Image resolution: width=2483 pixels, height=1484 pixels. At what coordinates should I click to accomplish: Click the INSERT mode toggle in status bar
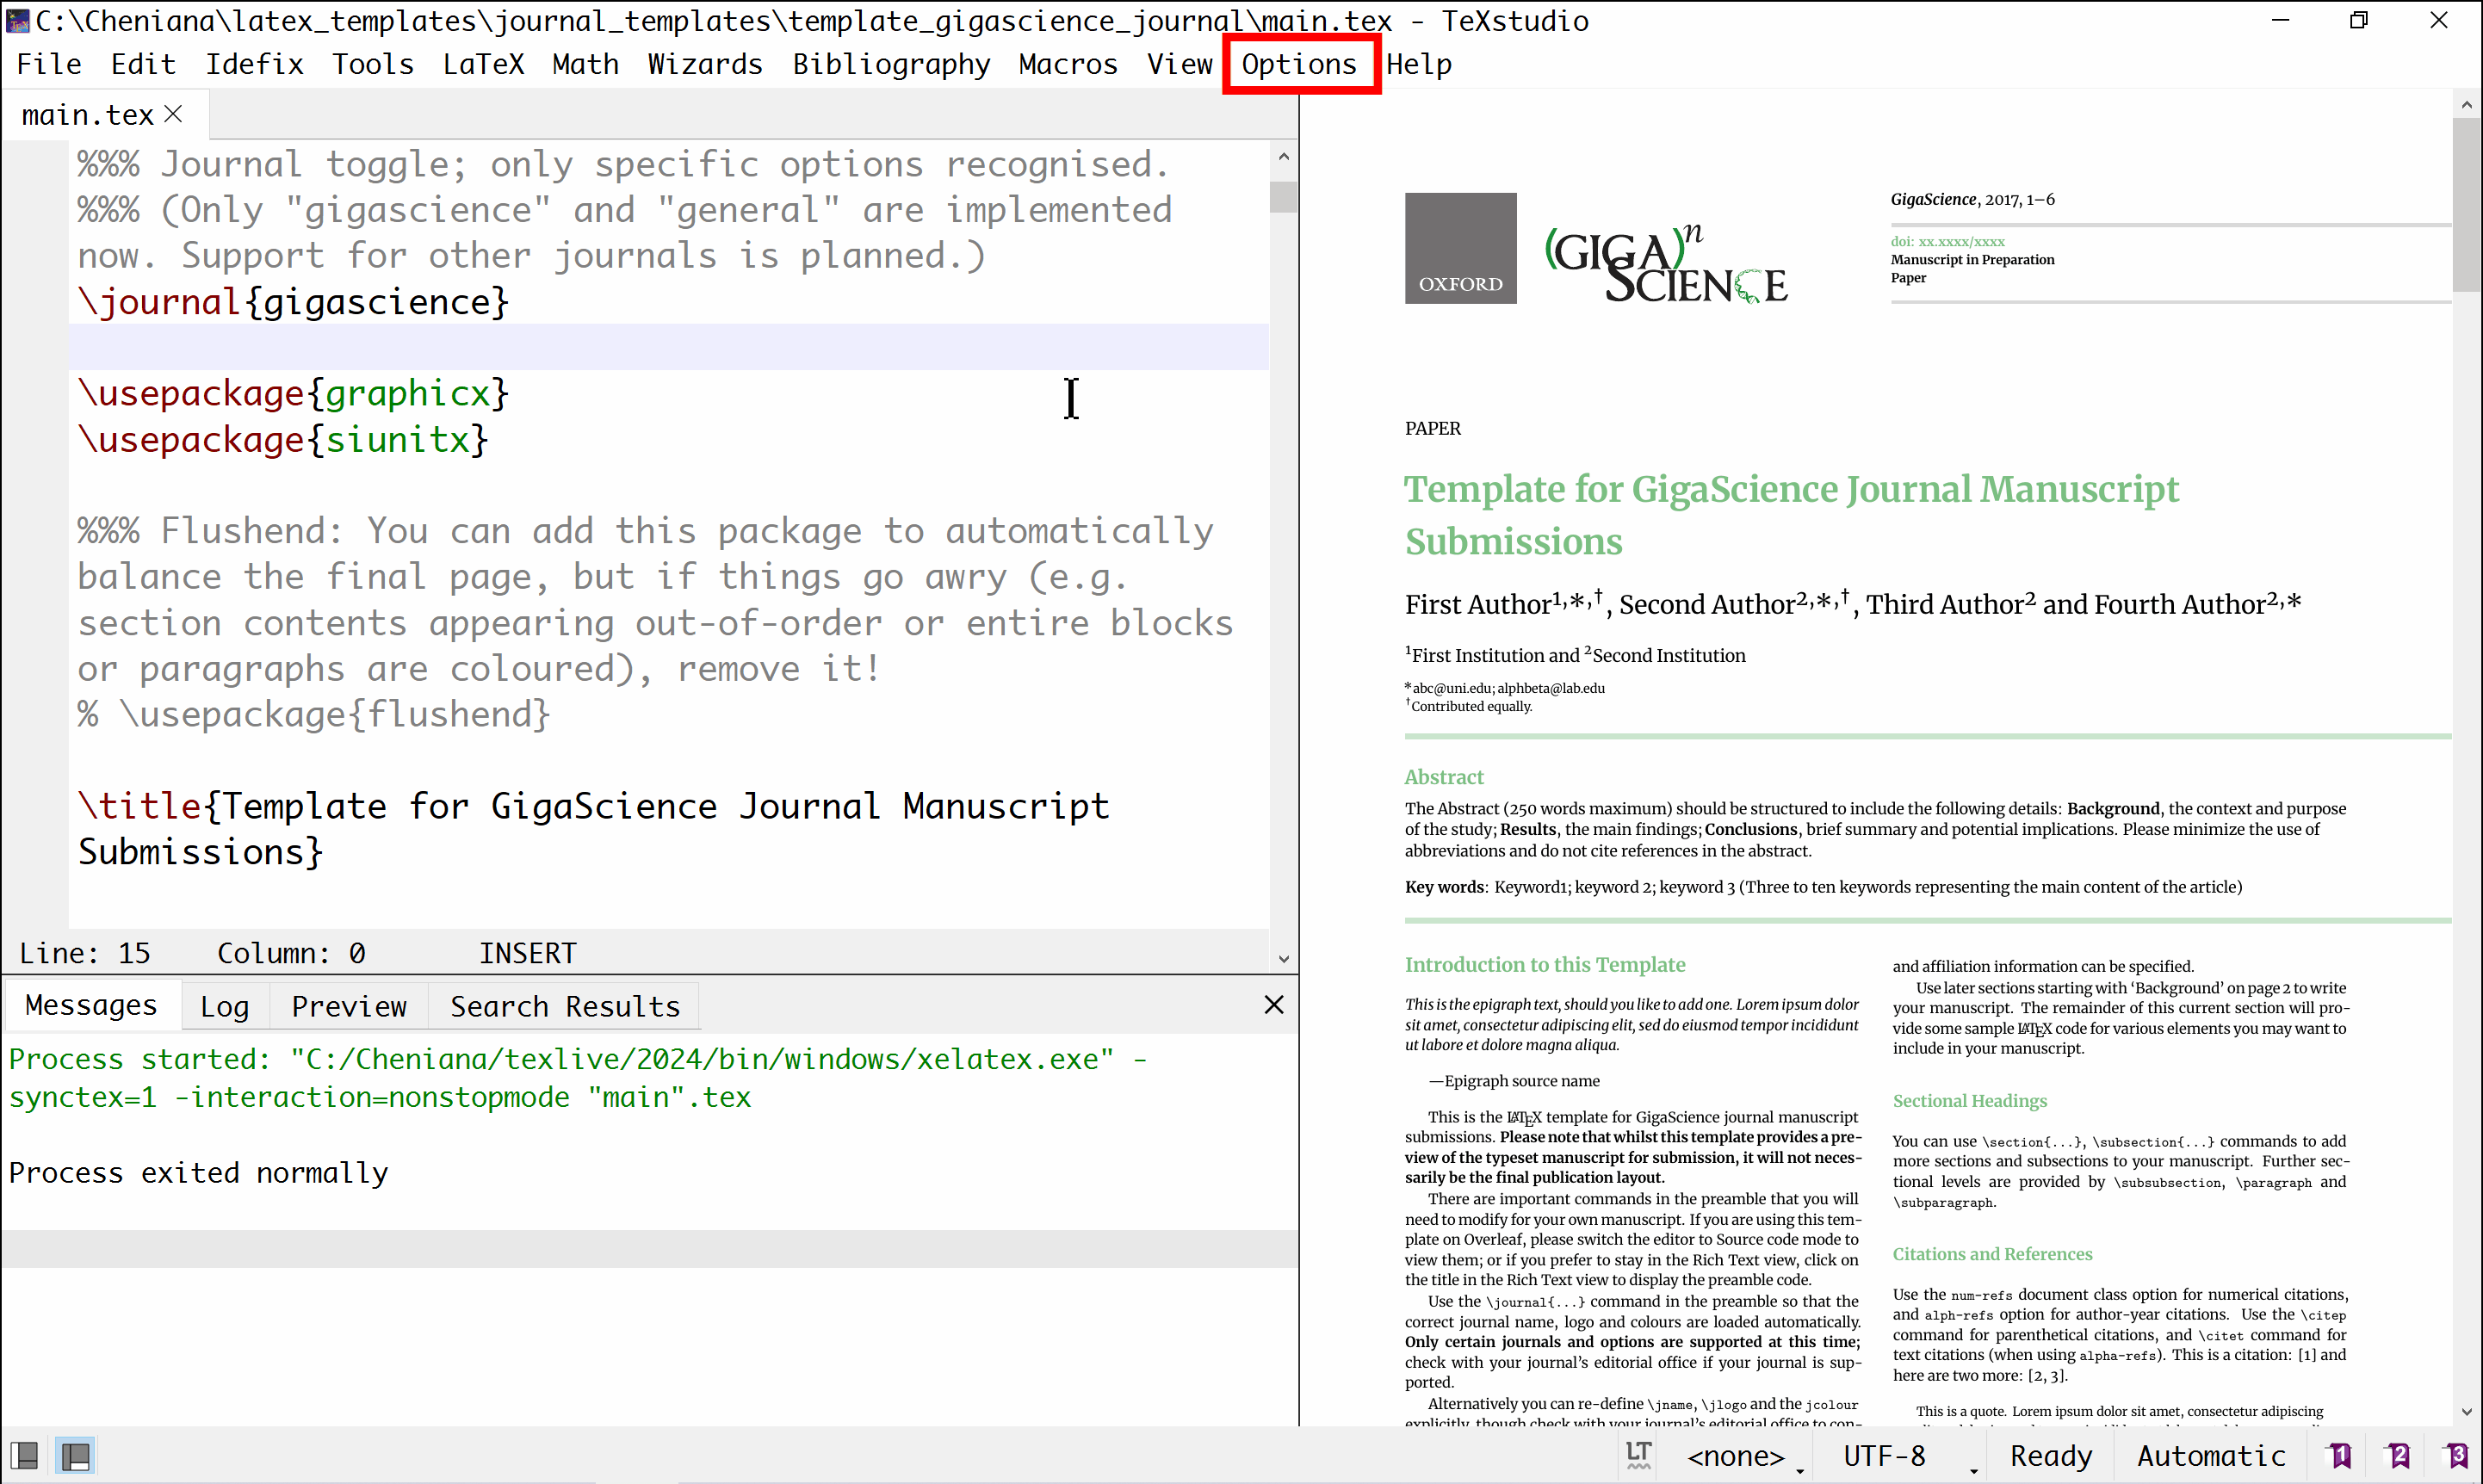click(526, 954)
